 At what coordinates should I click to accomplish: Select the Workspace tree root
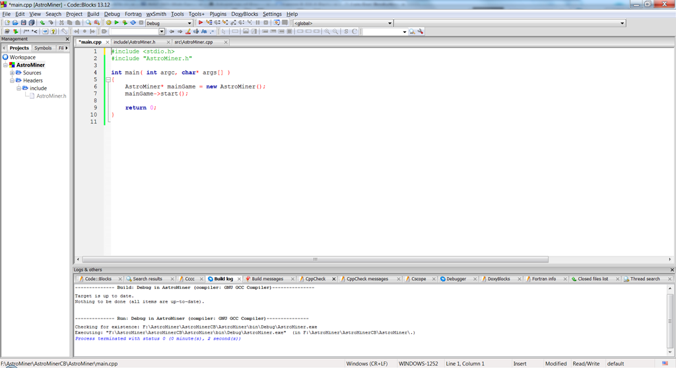(22, 57)
